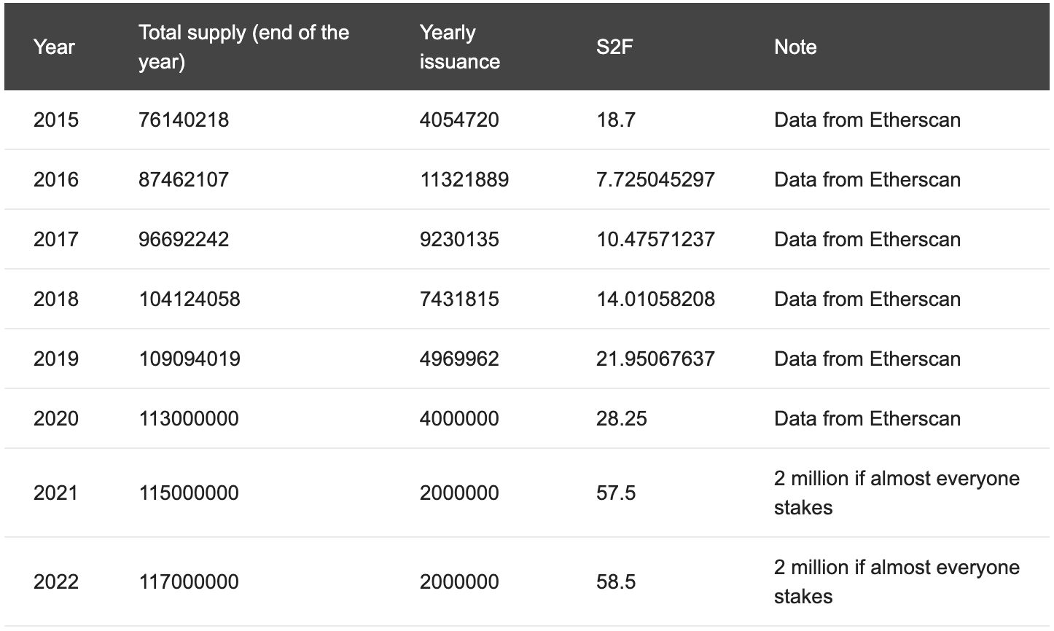This screenshot has width=1054, height=631.
Task: Select the 2022 year cell
Action: pyautogui.click(x=56, y=582)
